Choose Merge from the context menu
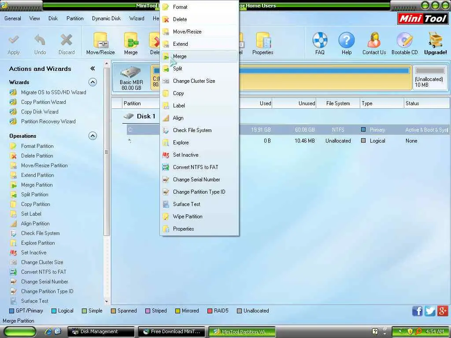Viewport: 451px width, 338px height. [200, 56]
